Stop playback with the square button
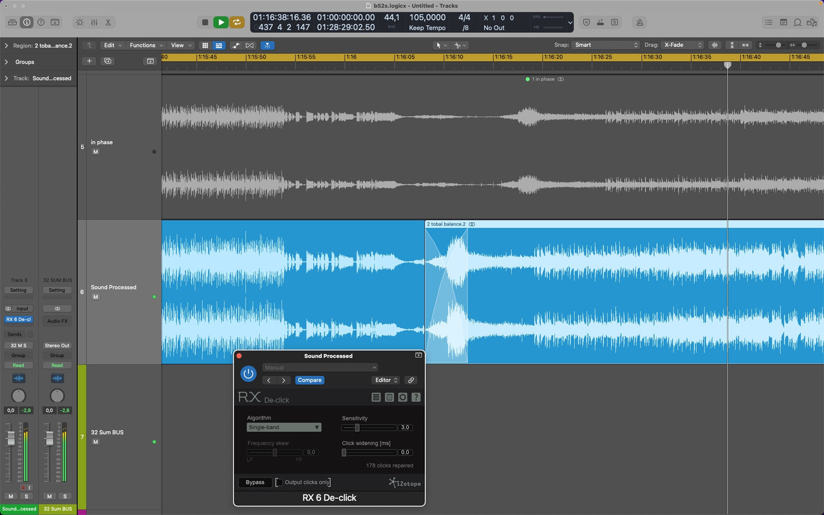 point(205,22)
